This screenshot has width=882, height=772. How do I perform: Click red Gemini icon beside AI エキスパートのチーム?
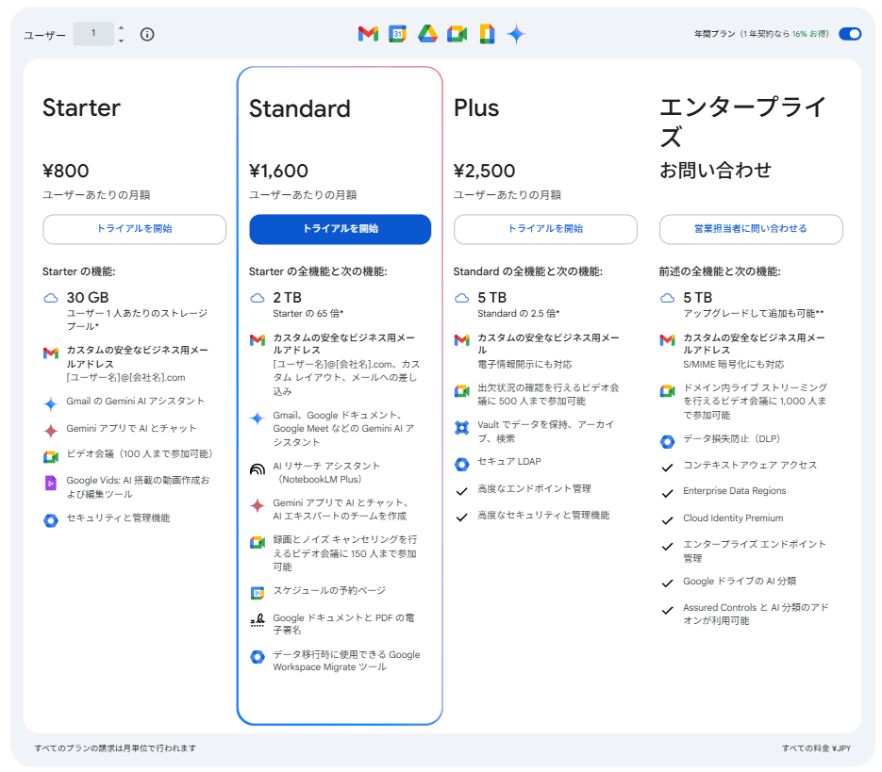(x=258, y=505)
